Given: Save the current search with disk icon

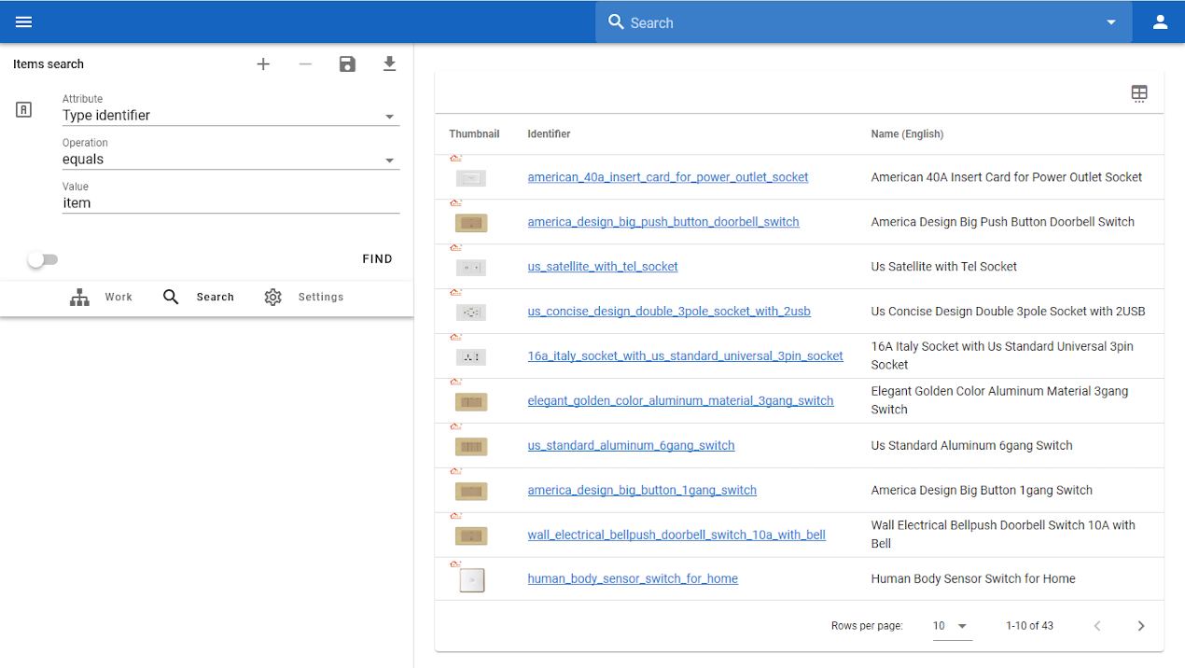Looking at the screenshot, I should (x=347, y=64).
